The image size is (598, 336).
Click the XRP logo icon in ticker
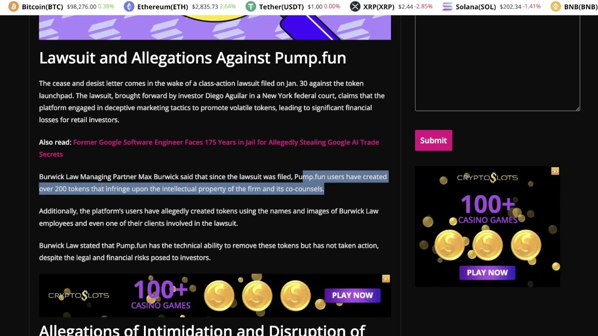(355, 7)
